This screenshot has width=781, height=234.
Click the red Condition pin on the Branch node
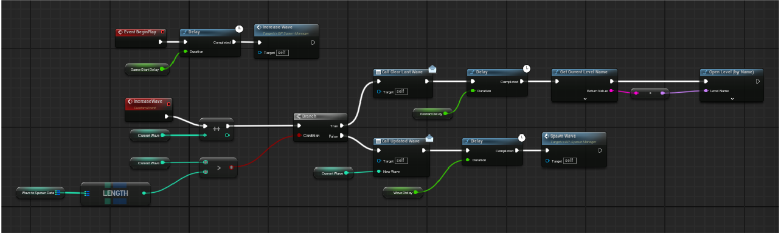299,136
